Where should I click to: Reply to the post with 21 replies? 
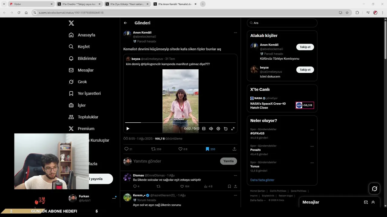(128, 149)
